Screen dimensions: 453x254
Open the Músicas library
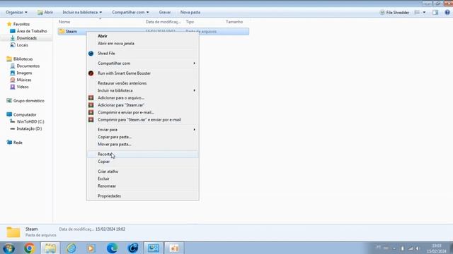click(21, 80)
